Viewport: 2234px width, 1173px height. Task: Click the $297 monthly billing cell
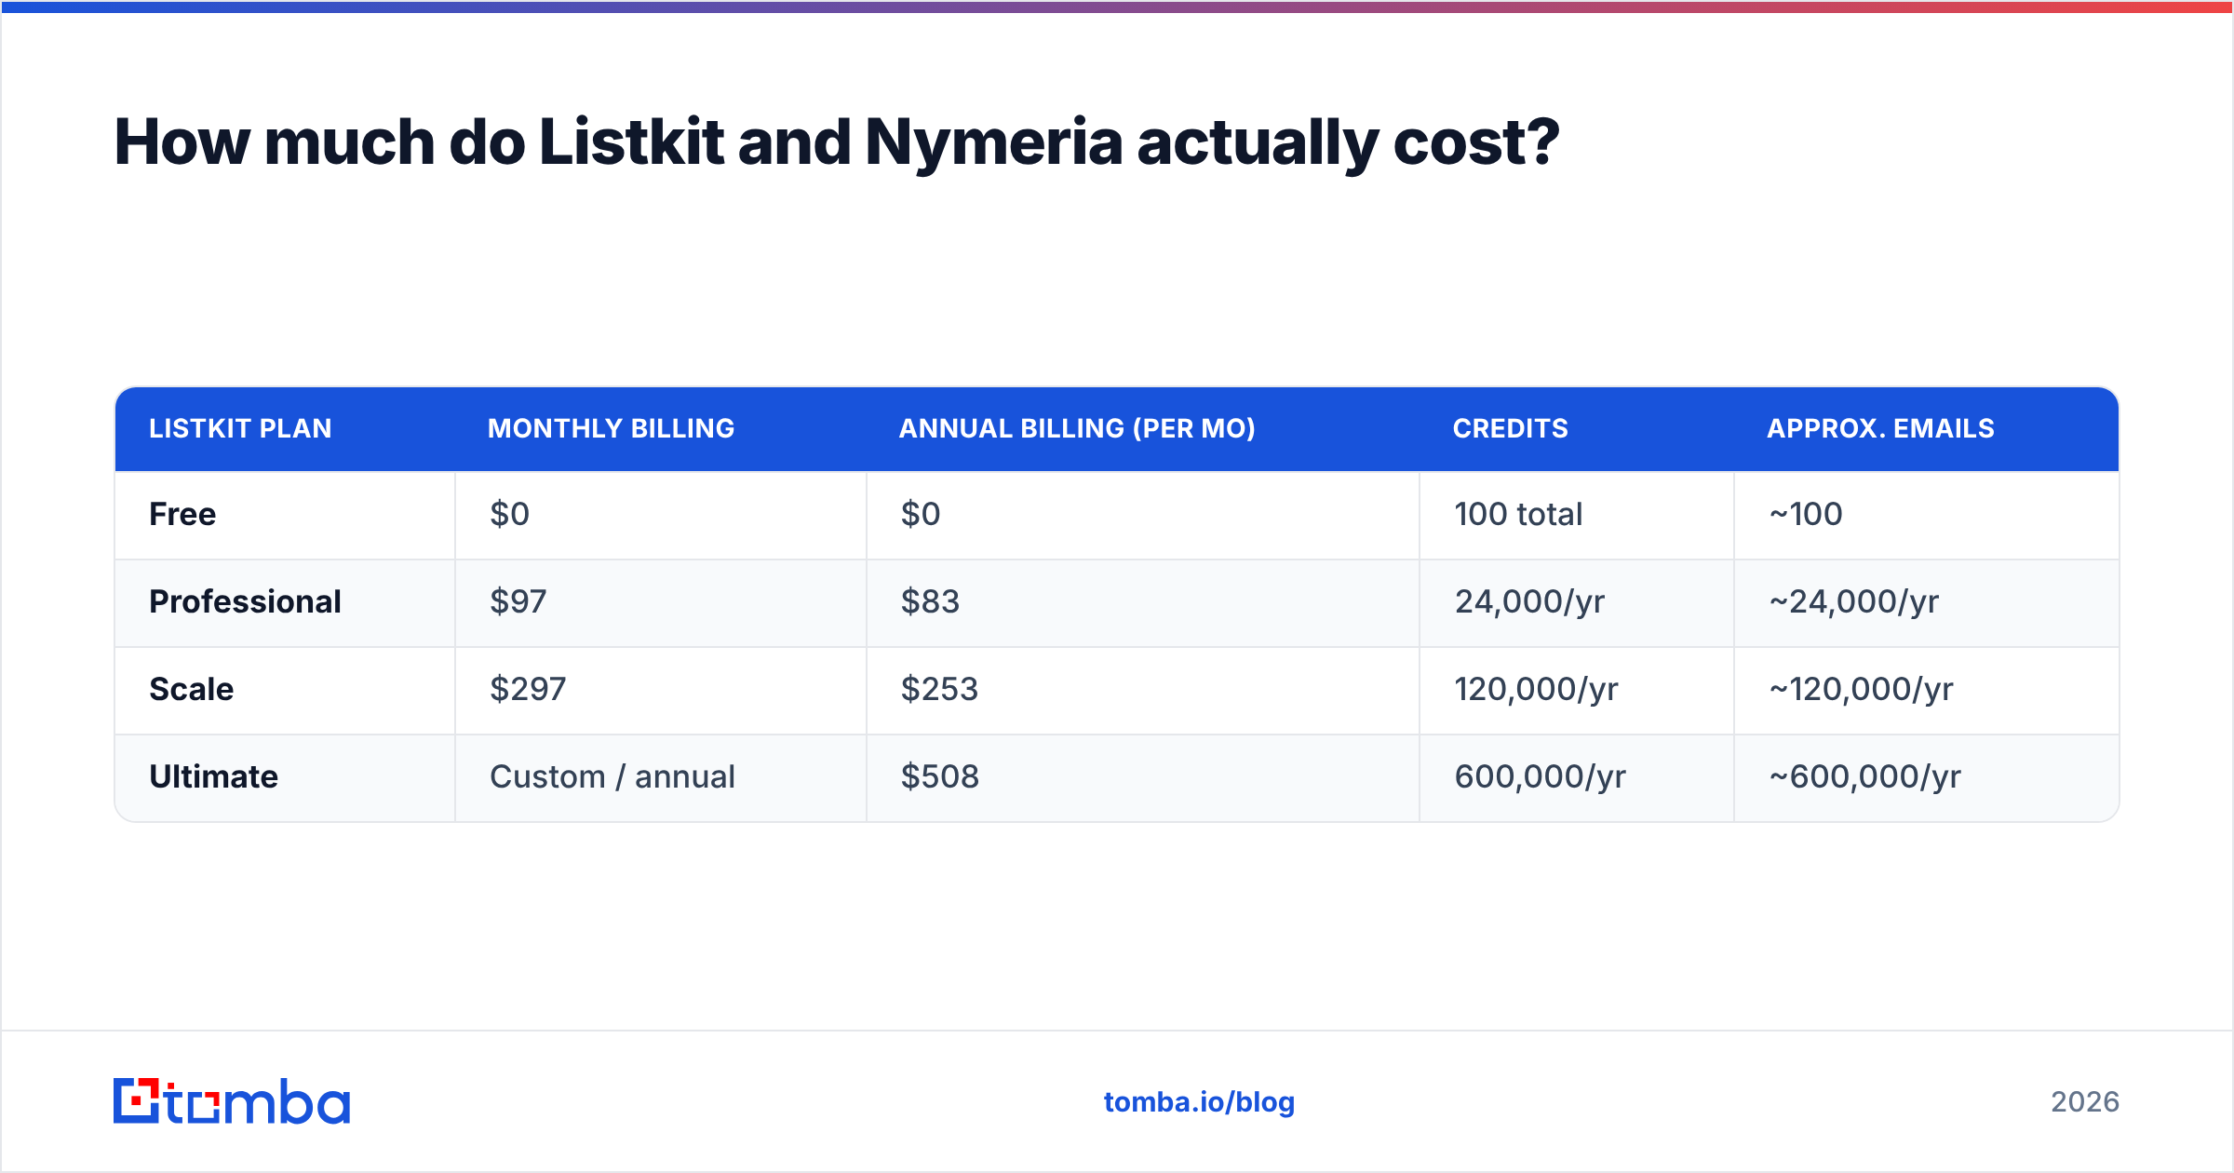pos(661,690)
